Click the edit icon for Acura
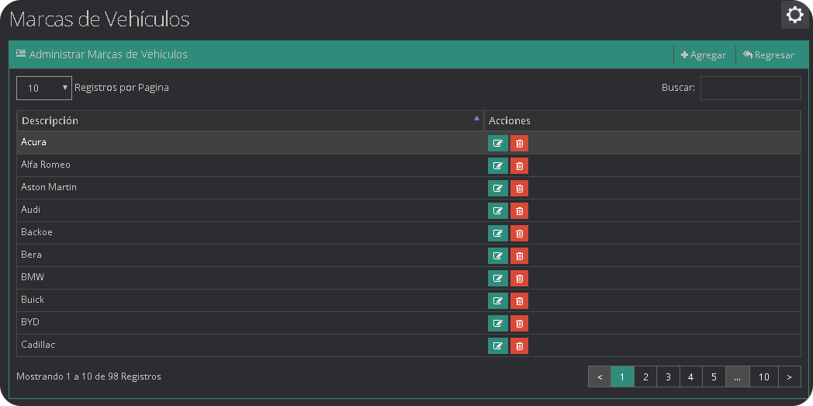813x406 pixels. coord(497,144)
